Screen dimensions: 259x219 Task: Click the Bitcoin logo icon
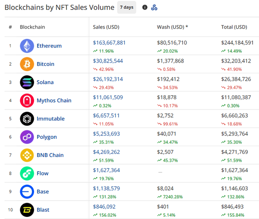tap(27, 64)
